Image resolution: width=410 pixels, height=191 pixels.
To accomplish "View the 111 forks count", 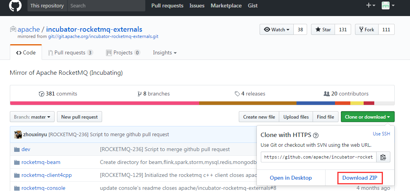I will coord(386,29).
